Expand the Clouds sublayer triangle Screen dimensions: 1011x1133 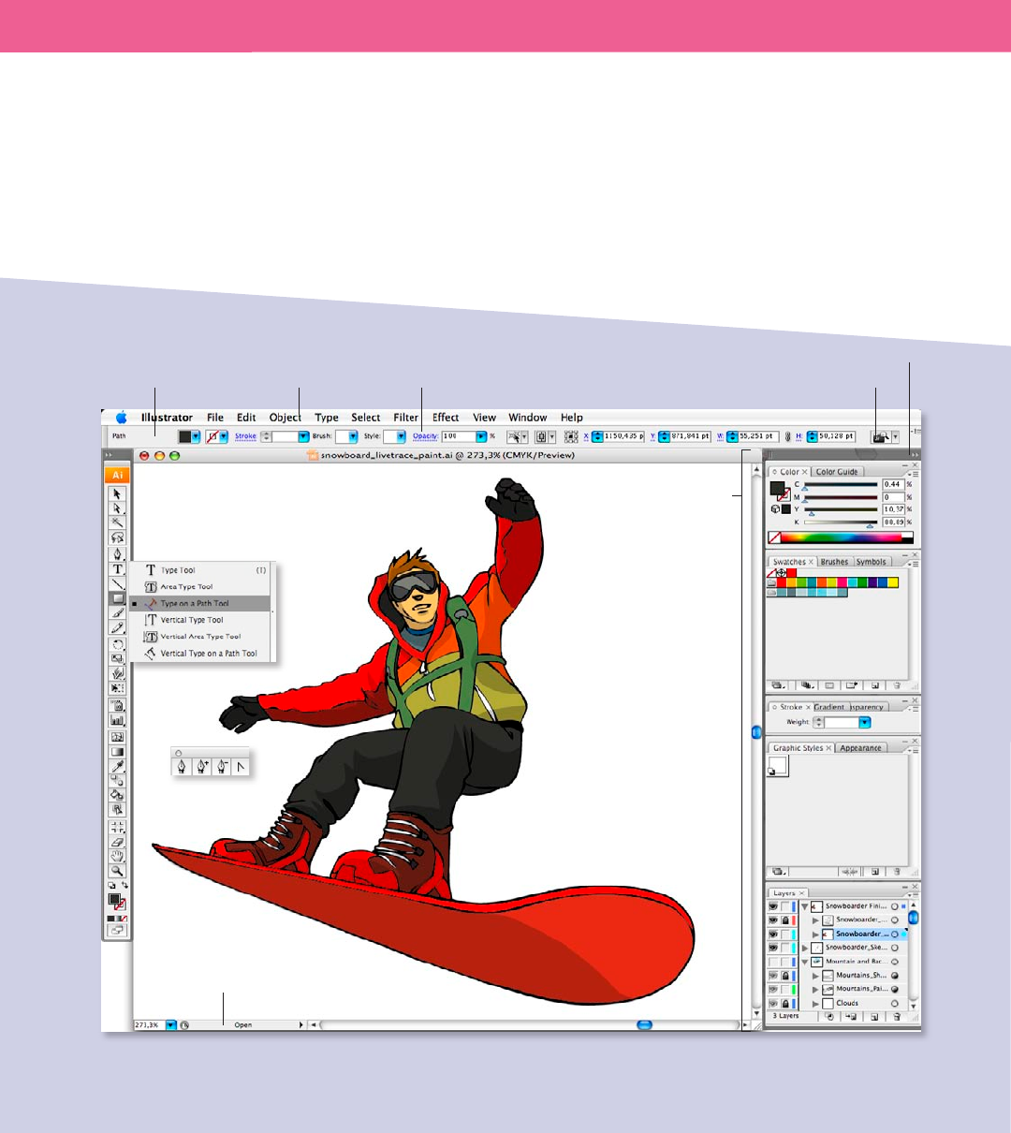click(x=815, y=1003)
